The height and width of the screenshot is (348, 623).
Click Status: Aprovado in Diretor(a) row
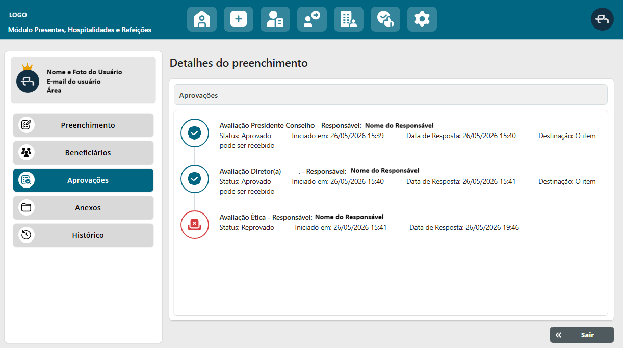(x=245, y=182)
